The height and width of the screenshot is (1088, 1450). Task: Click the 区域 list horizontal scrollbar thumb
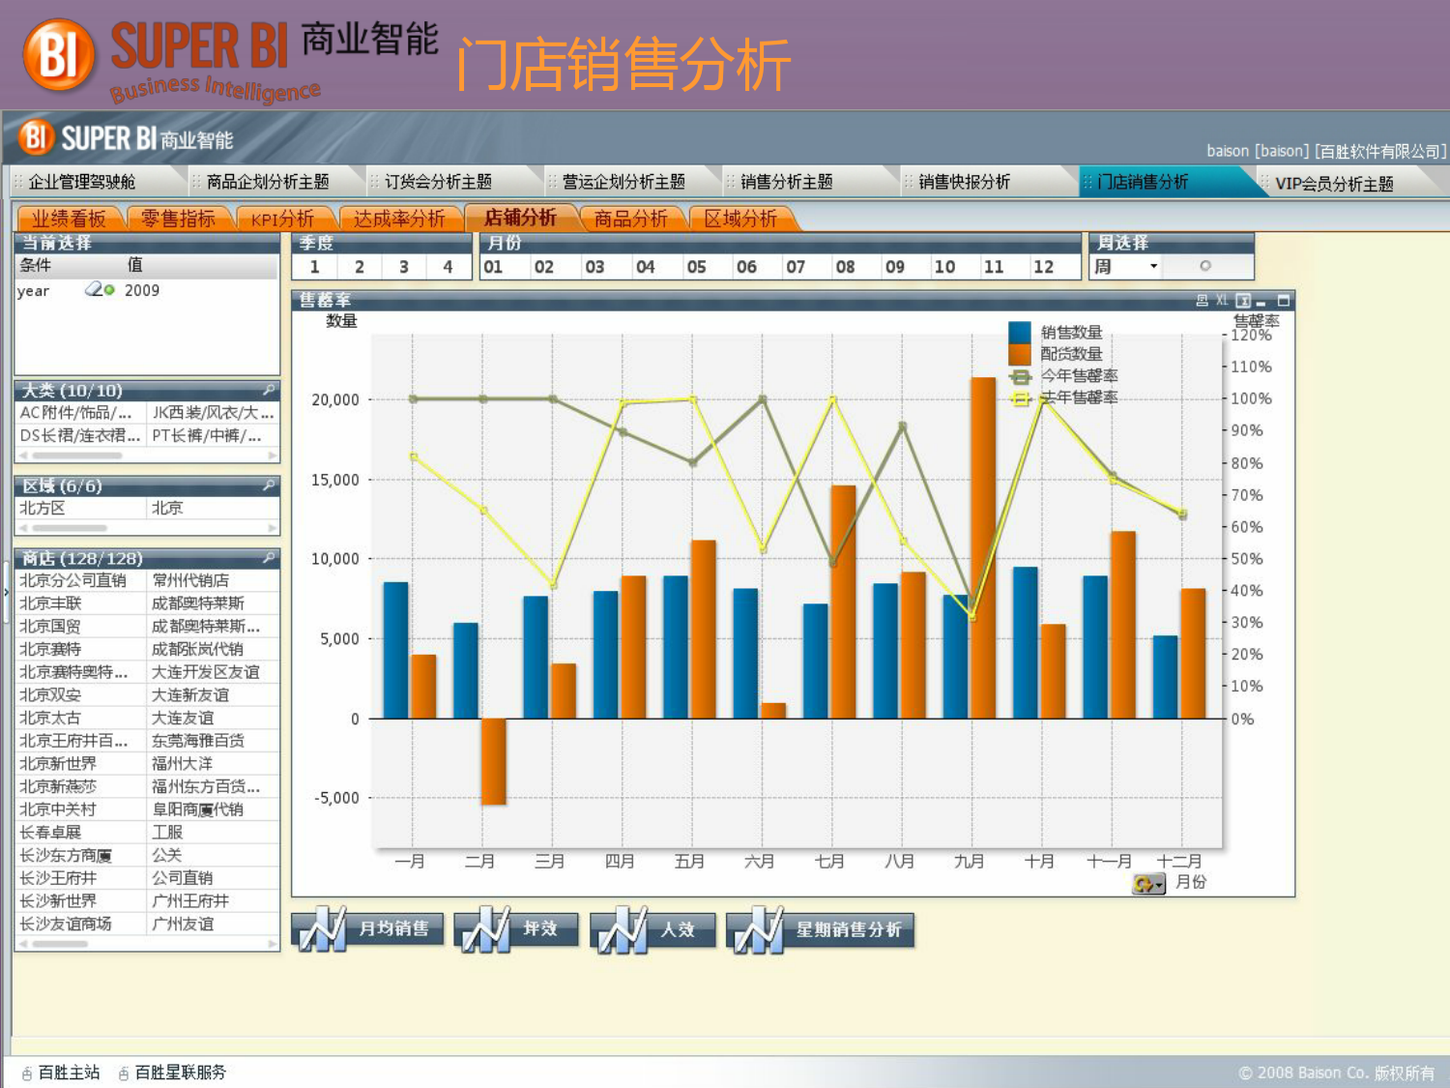coord(70,528)
